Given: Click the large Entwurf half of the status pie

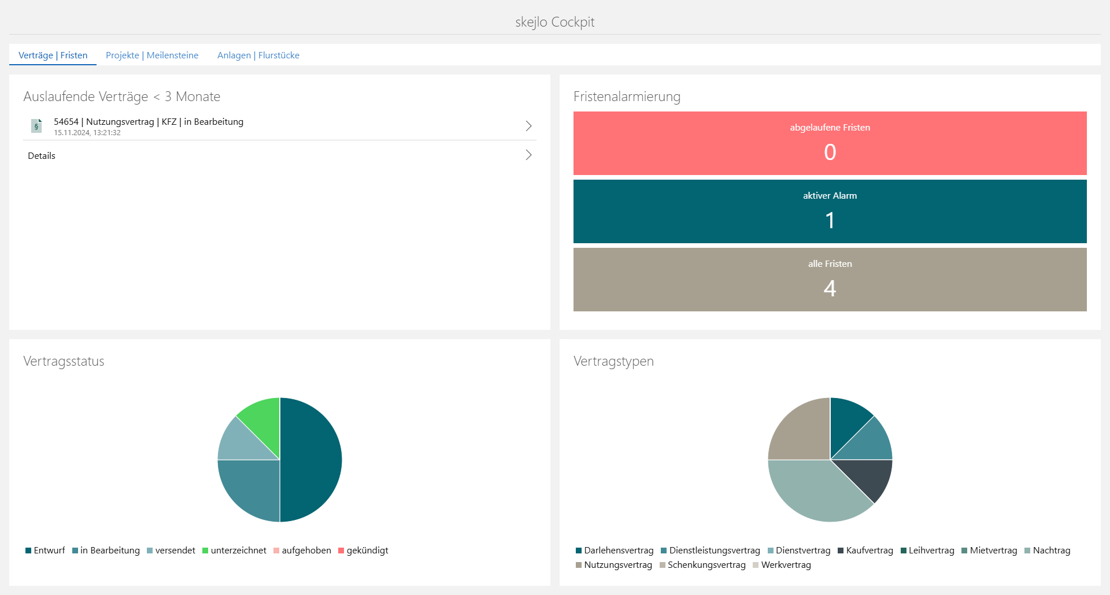Looking at the screenshot, I should [312, 460].
